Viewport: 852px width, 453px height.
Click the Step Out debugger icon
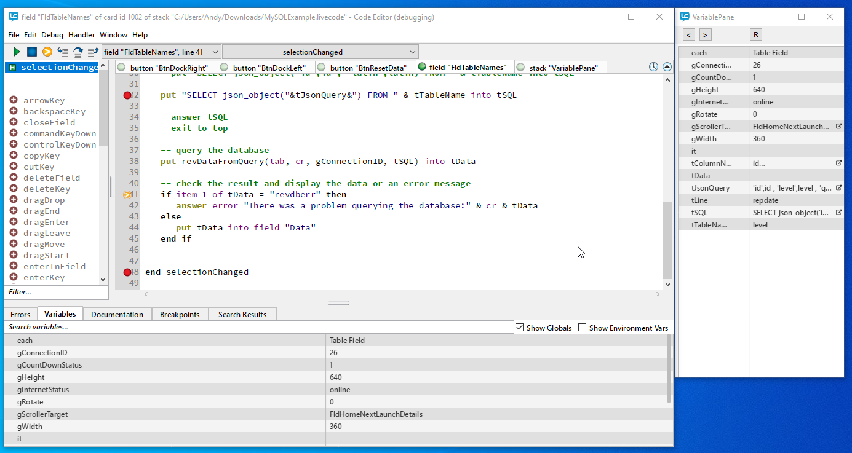(93, 52)
